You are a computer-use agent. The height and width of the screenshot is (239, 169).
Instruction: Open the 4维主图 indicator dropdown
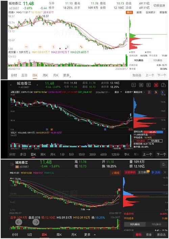[x=15, y=92]
